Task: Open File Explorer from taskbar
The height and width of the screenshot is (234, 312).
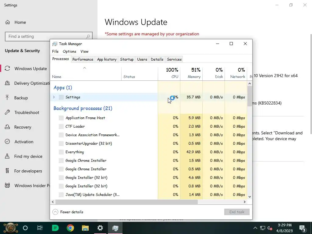Action: (x=85, y=228)
